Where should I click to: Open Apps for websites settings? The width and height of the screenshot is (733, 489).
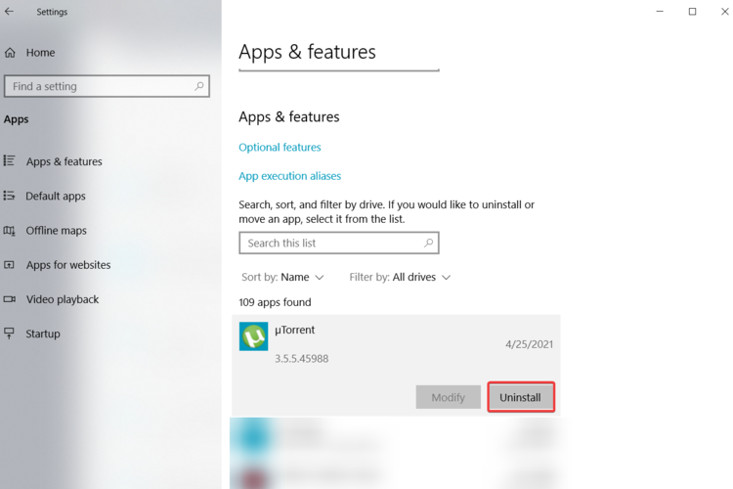pos(68,265)
